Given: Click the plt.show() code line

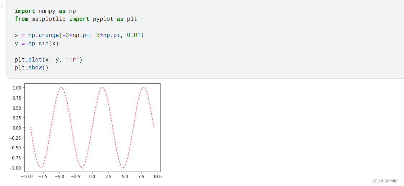Looking at the screenshot, I should point(31,68).
